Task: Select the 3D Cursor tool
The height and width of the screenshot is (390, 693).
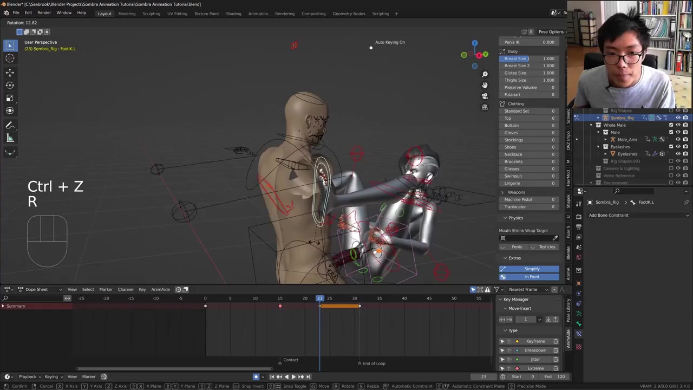Action: [10, 58]
